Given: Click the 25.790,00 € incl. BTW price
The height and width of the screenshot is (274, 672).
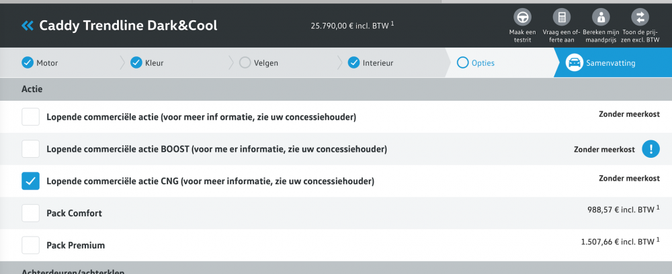Looking at the screenshot, I should pos(352,26).
